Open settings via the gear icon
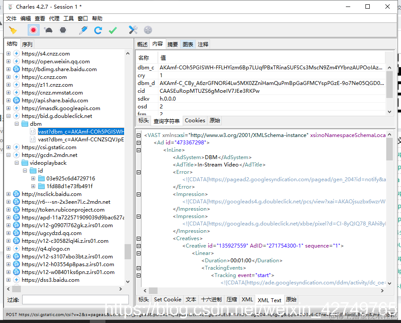401x323 pixels. 148,30
